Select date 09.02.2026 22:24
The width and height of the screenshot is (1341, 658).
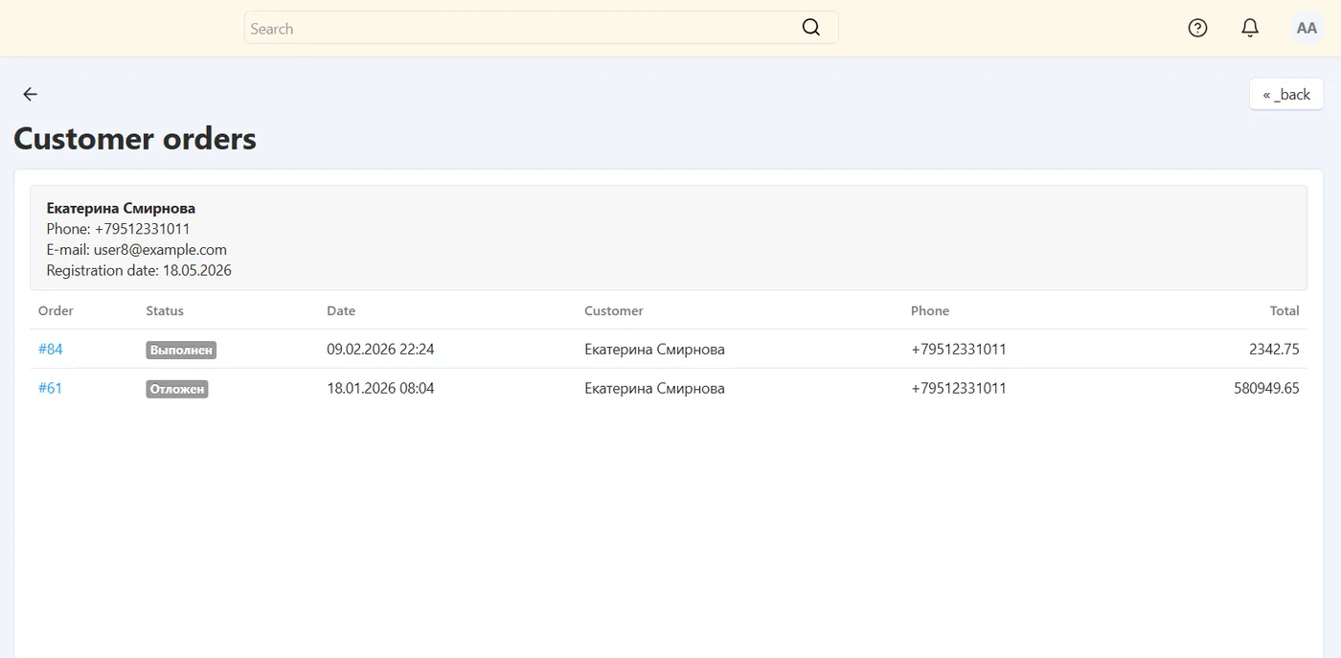pyautogui.click(x=380, y=350)
